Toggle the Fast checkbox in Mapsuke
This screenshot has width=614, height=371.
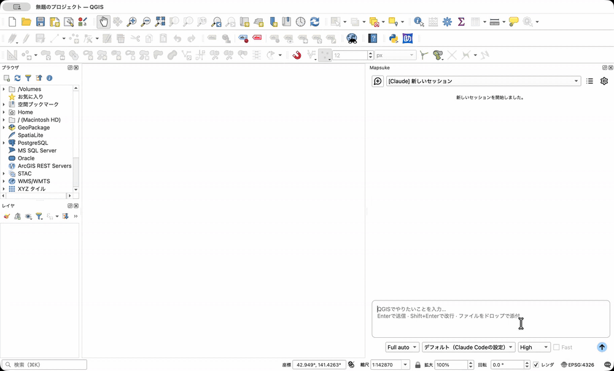coord(556,348)
